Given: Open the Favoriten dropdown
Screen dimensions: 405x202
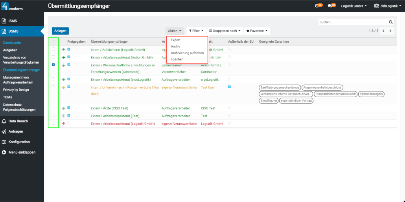Looking at the screenshot, I should [257, 31].
